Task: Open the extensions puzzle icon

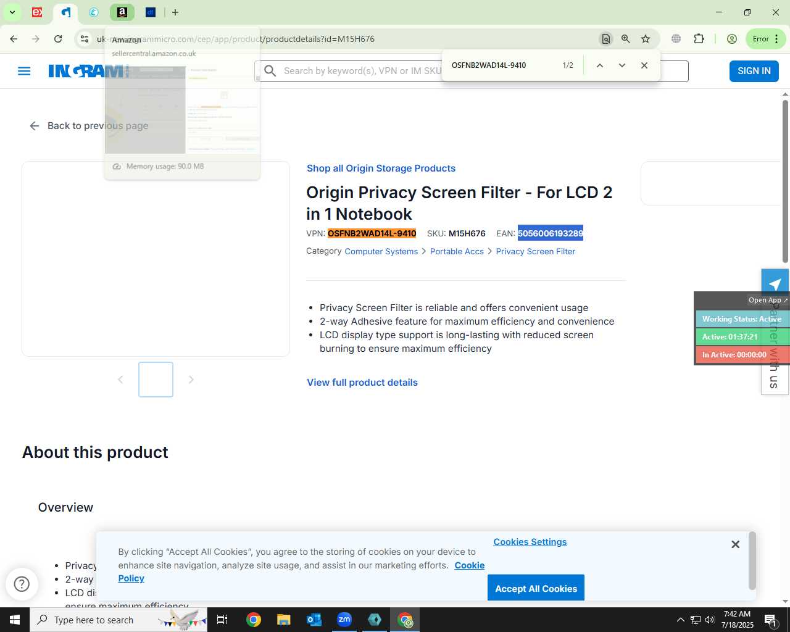Action: (x=699, y=39)
